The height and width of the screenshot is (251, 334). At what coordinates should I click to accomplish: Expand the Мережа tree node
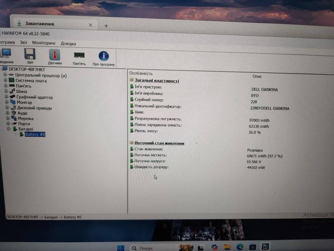click(x=8, y=118)
